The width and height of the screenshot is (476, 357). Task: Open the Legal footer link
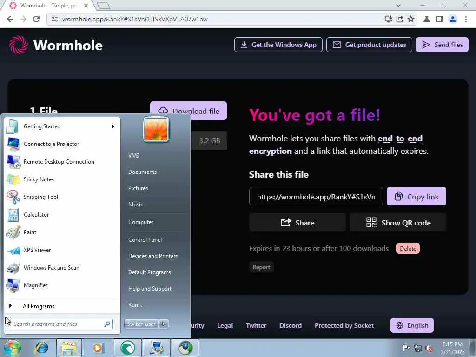[225, 325]
